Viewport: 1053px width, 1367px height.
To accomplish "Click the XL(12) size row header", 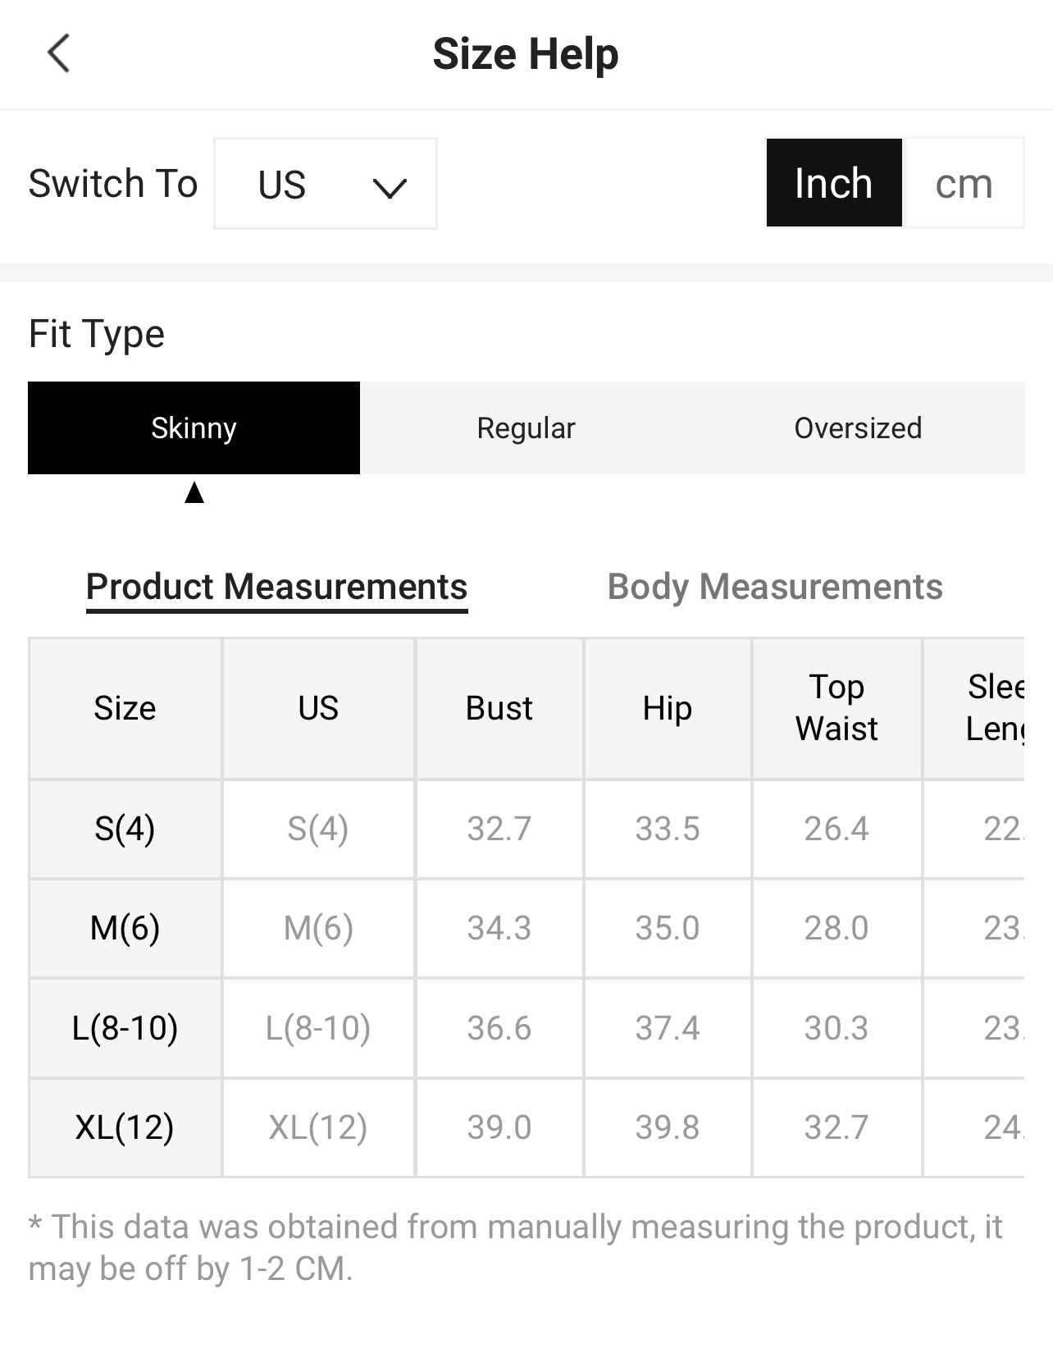I will tap(125, 1127).
